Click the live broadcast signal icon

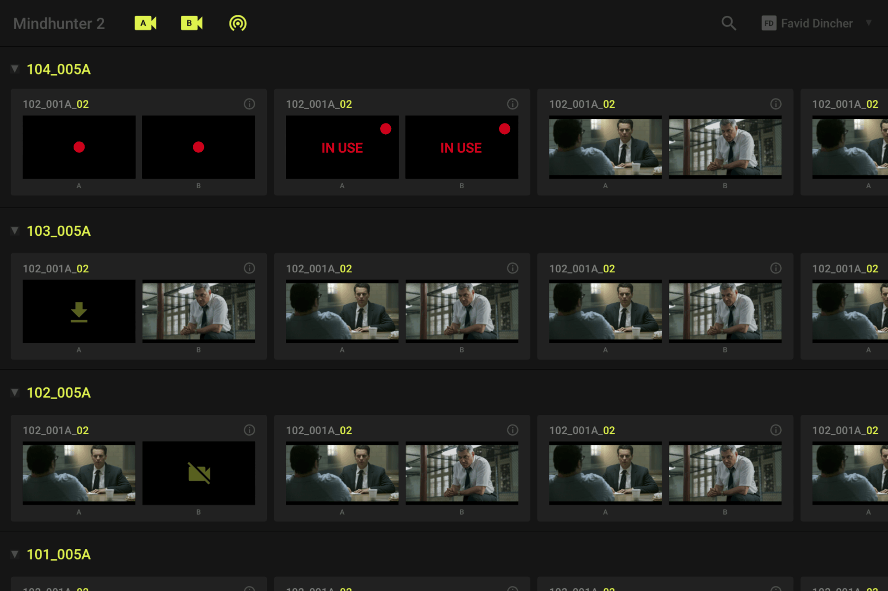click(238, 23)
